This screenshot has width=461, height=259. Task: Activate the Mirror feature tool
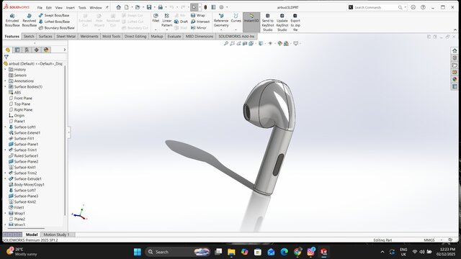click(x=199, y=28)
